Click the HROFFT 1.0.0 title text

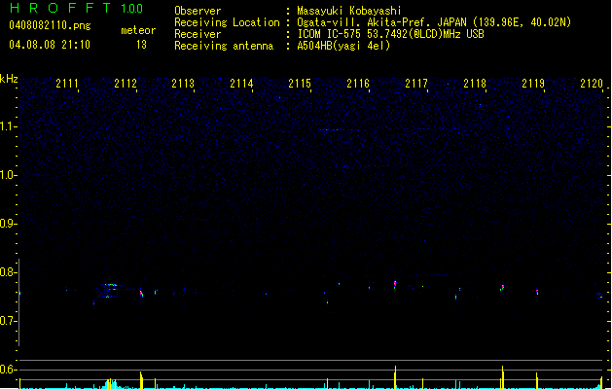[x=76, y=8]
